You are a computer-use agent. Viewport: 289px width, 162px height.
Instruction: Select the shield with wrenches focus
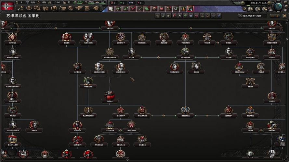coord(121,37)
